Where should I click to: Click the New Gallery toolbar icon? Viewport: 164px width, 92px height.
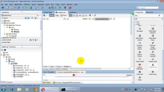tap(7, 8)
